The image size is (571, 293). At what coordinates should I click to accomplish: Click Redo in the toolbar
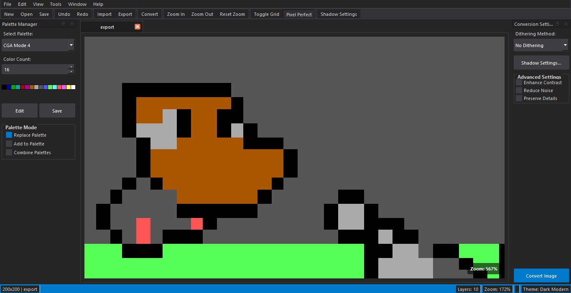[82, 14]
